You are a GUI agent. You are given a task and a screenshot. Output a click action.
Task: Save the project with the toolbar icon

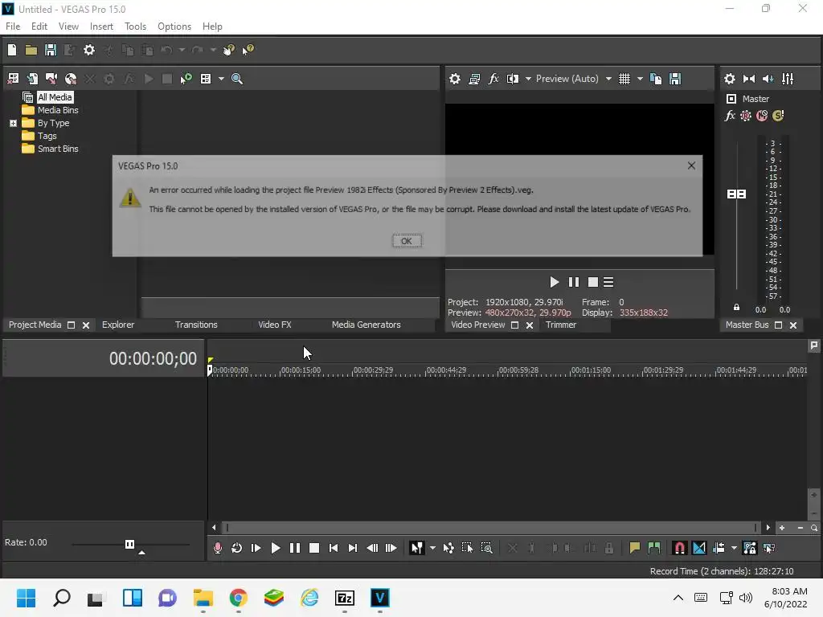click(x=51, y=50)
